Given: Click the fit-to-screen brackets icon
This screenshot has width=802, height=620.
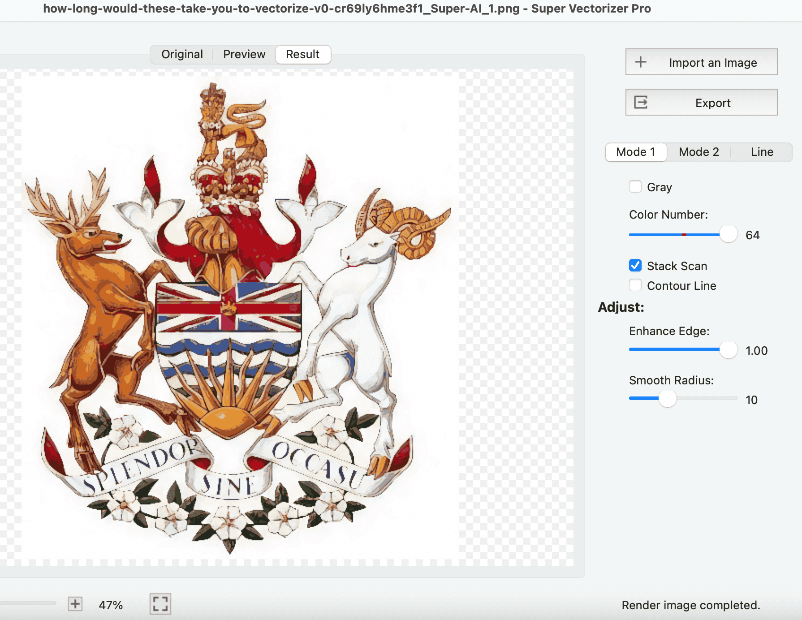Looking at the screenshot, I should point(160,604).
